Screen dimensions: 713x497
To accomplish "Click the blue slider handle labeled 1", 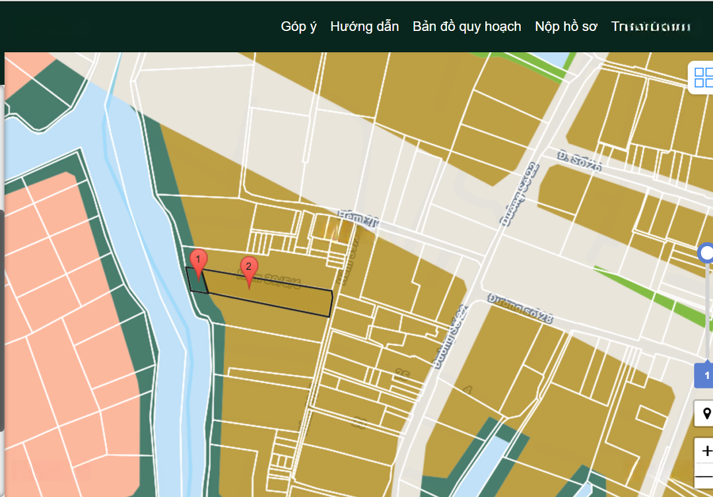I will tap(704, 375).
